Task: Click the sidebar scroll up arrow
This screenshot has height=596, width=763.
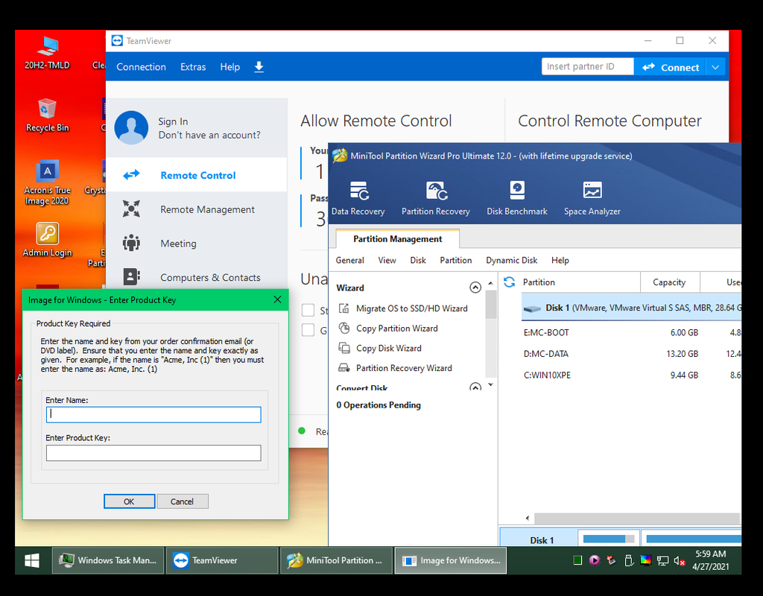Action: (x=490, y=283)
